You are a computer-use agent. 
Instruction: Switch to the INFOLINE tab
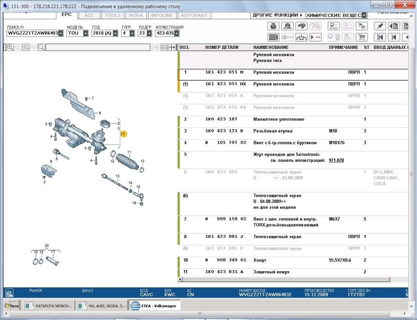pyautogui.click(x=162, y=15)
